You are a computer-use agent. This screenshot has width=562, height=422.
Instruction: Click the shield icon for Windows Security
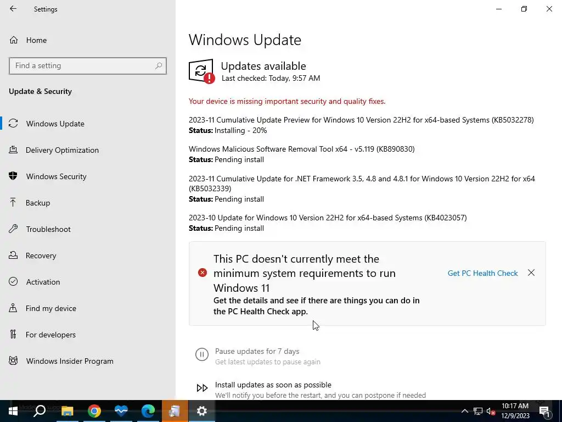13,176
